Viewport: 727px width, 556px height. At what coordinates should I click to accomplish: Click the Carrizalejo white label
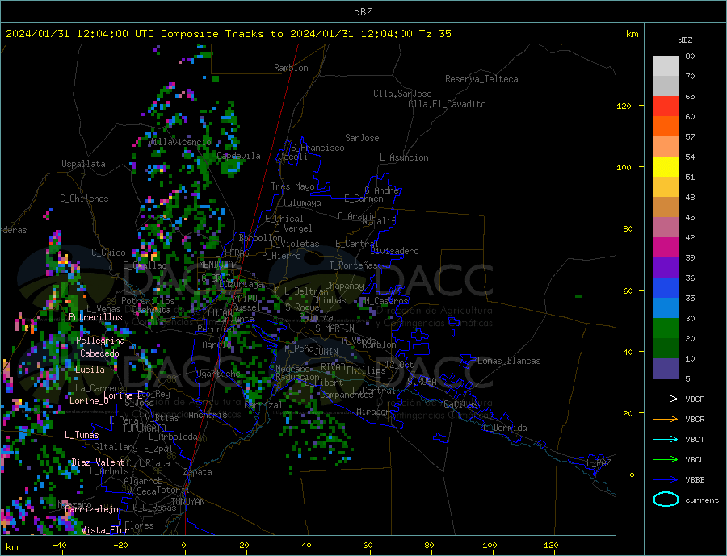click(x=92, y=510)
